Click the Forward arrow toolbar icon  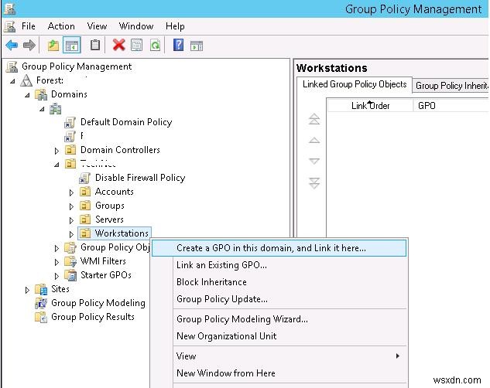(29, 46)
